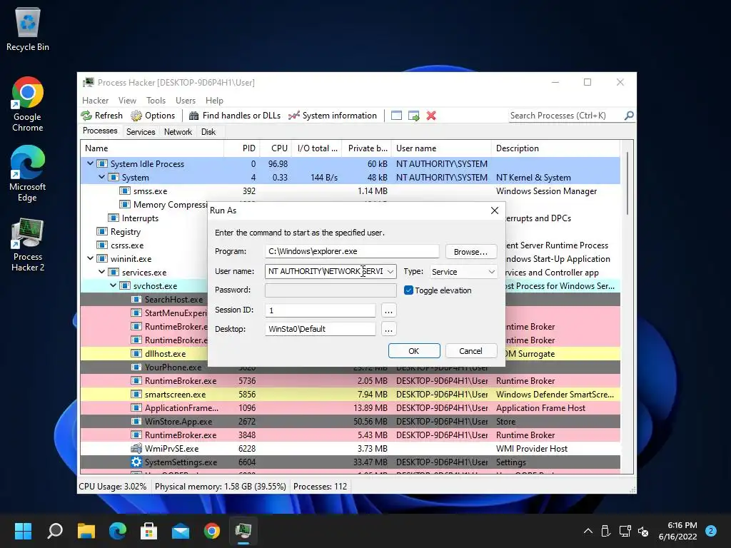
Task: Select the WmiPrvSE.exe process row
Action: tap(350, 448)
